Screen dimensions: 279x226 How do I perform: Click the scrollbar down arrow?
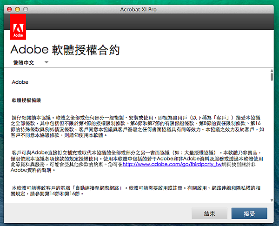(272, 200)
